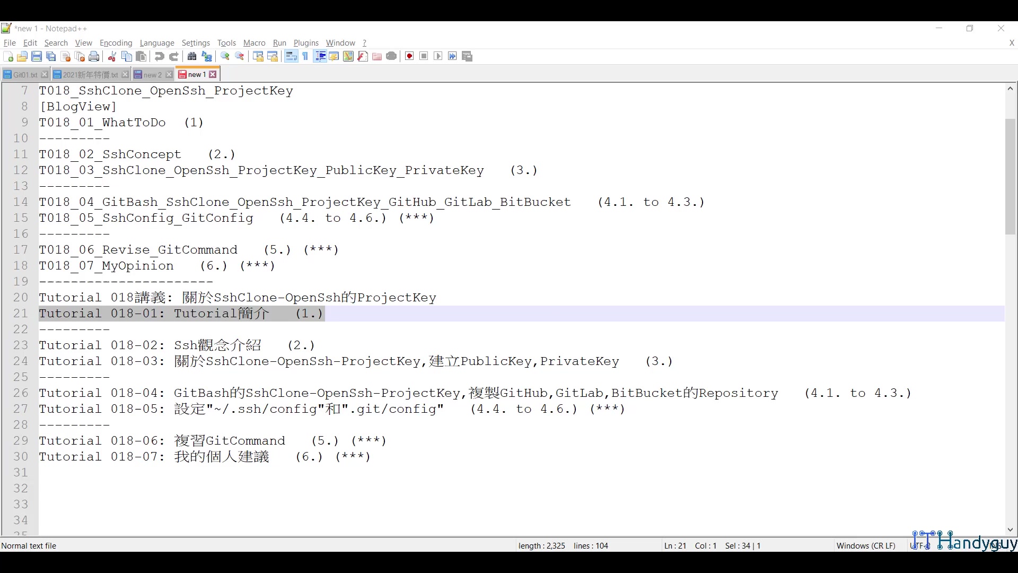The width and height of the screenshot is (1018, 573).
Task: Switch to the Git01.txt tab
Action: click(x=24, y=75)
